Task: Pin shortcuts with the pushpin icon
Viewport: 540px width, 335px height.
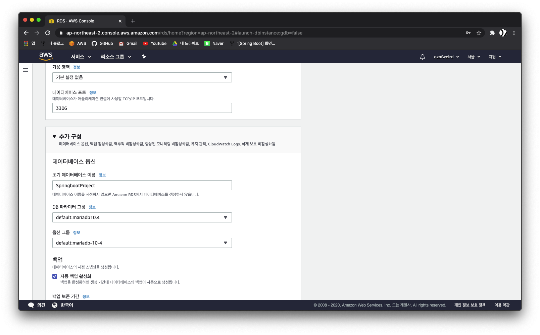Action: (x=144, y=57)
